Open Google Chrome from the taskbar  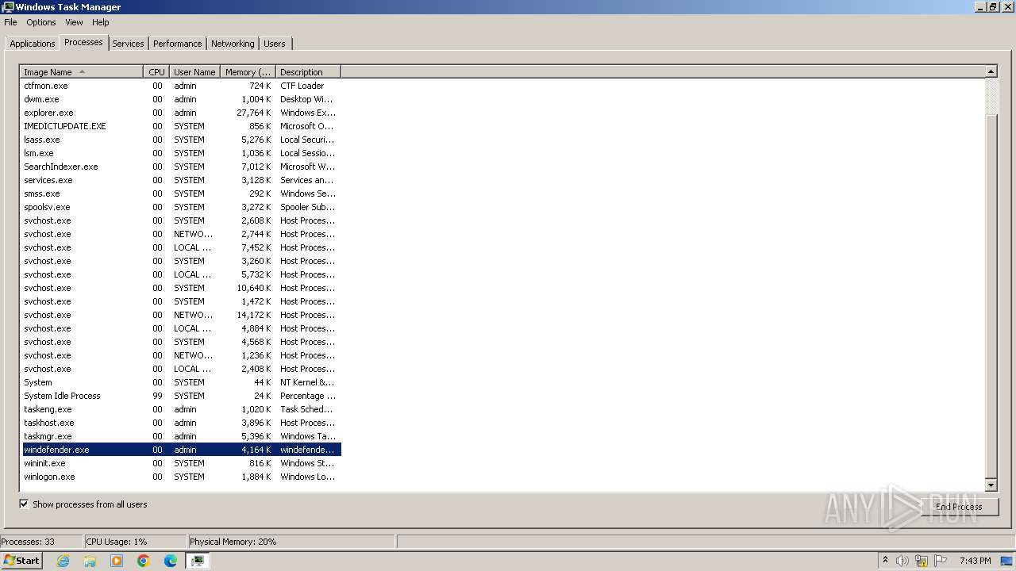tap(144, 561)
